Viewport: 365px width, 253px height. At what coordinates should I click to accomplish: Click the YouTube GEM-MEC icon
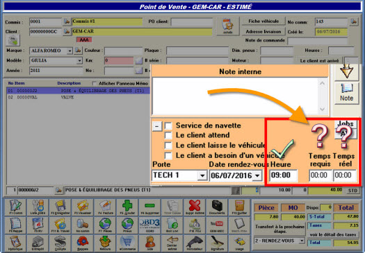217,225
